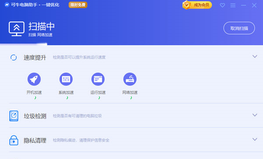Click the spinning loader beside 速度提升

click(x=14, y=57)
